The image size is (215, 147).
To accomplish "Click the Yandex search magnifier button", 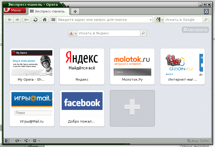I will 143,33.
